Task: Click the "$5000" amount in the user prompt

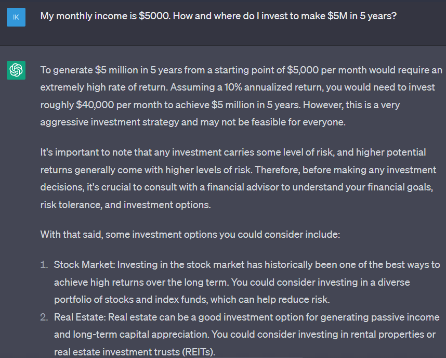Action: 154,16
